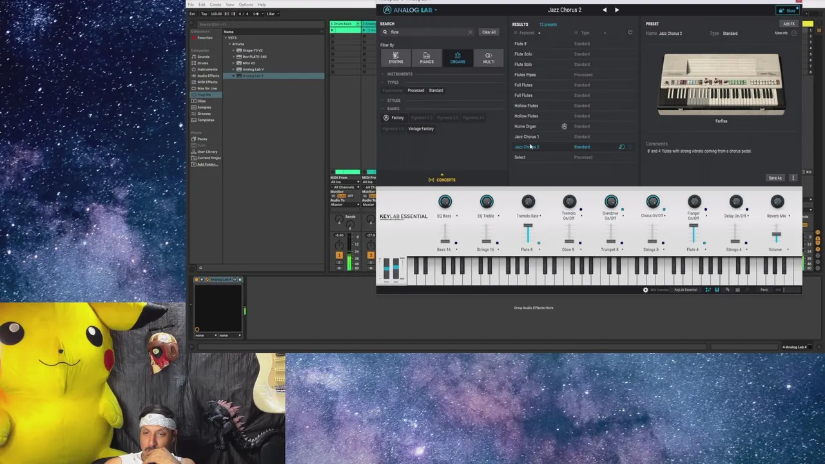825x464 pixels.
Task: Click the Farfisa organ image
Action: (721, 84)
